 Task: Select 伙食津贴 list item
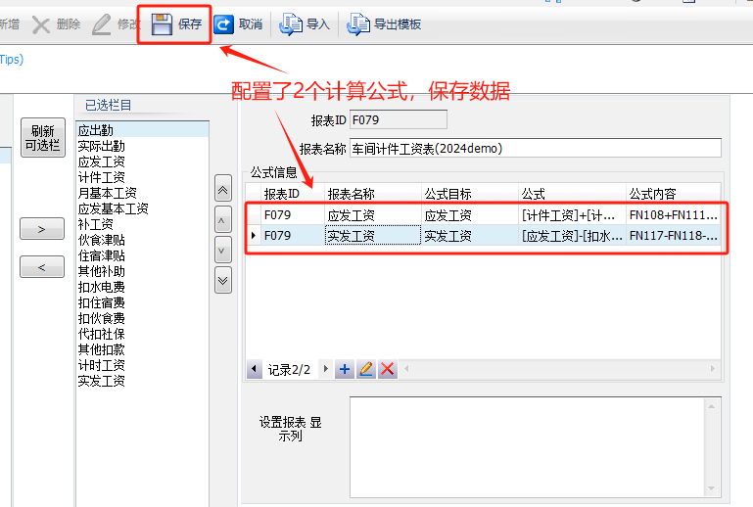point(143,240)
